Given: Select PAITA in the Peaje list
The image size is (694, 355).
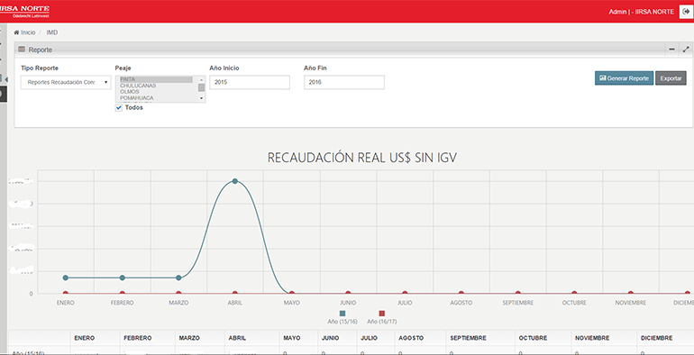Looking at the screenshot, I should click(x=156, y=79).
